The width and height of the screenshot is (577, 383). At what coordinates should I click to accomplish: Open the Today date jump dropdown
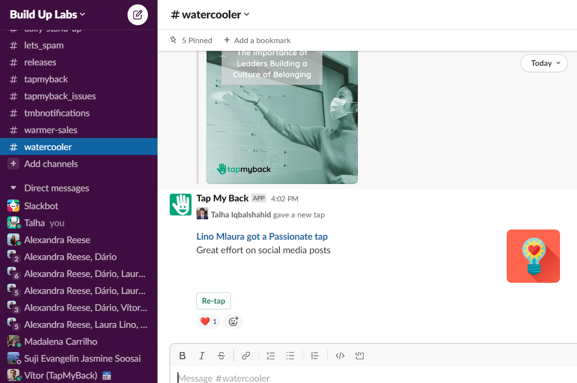tap(544, 63)
